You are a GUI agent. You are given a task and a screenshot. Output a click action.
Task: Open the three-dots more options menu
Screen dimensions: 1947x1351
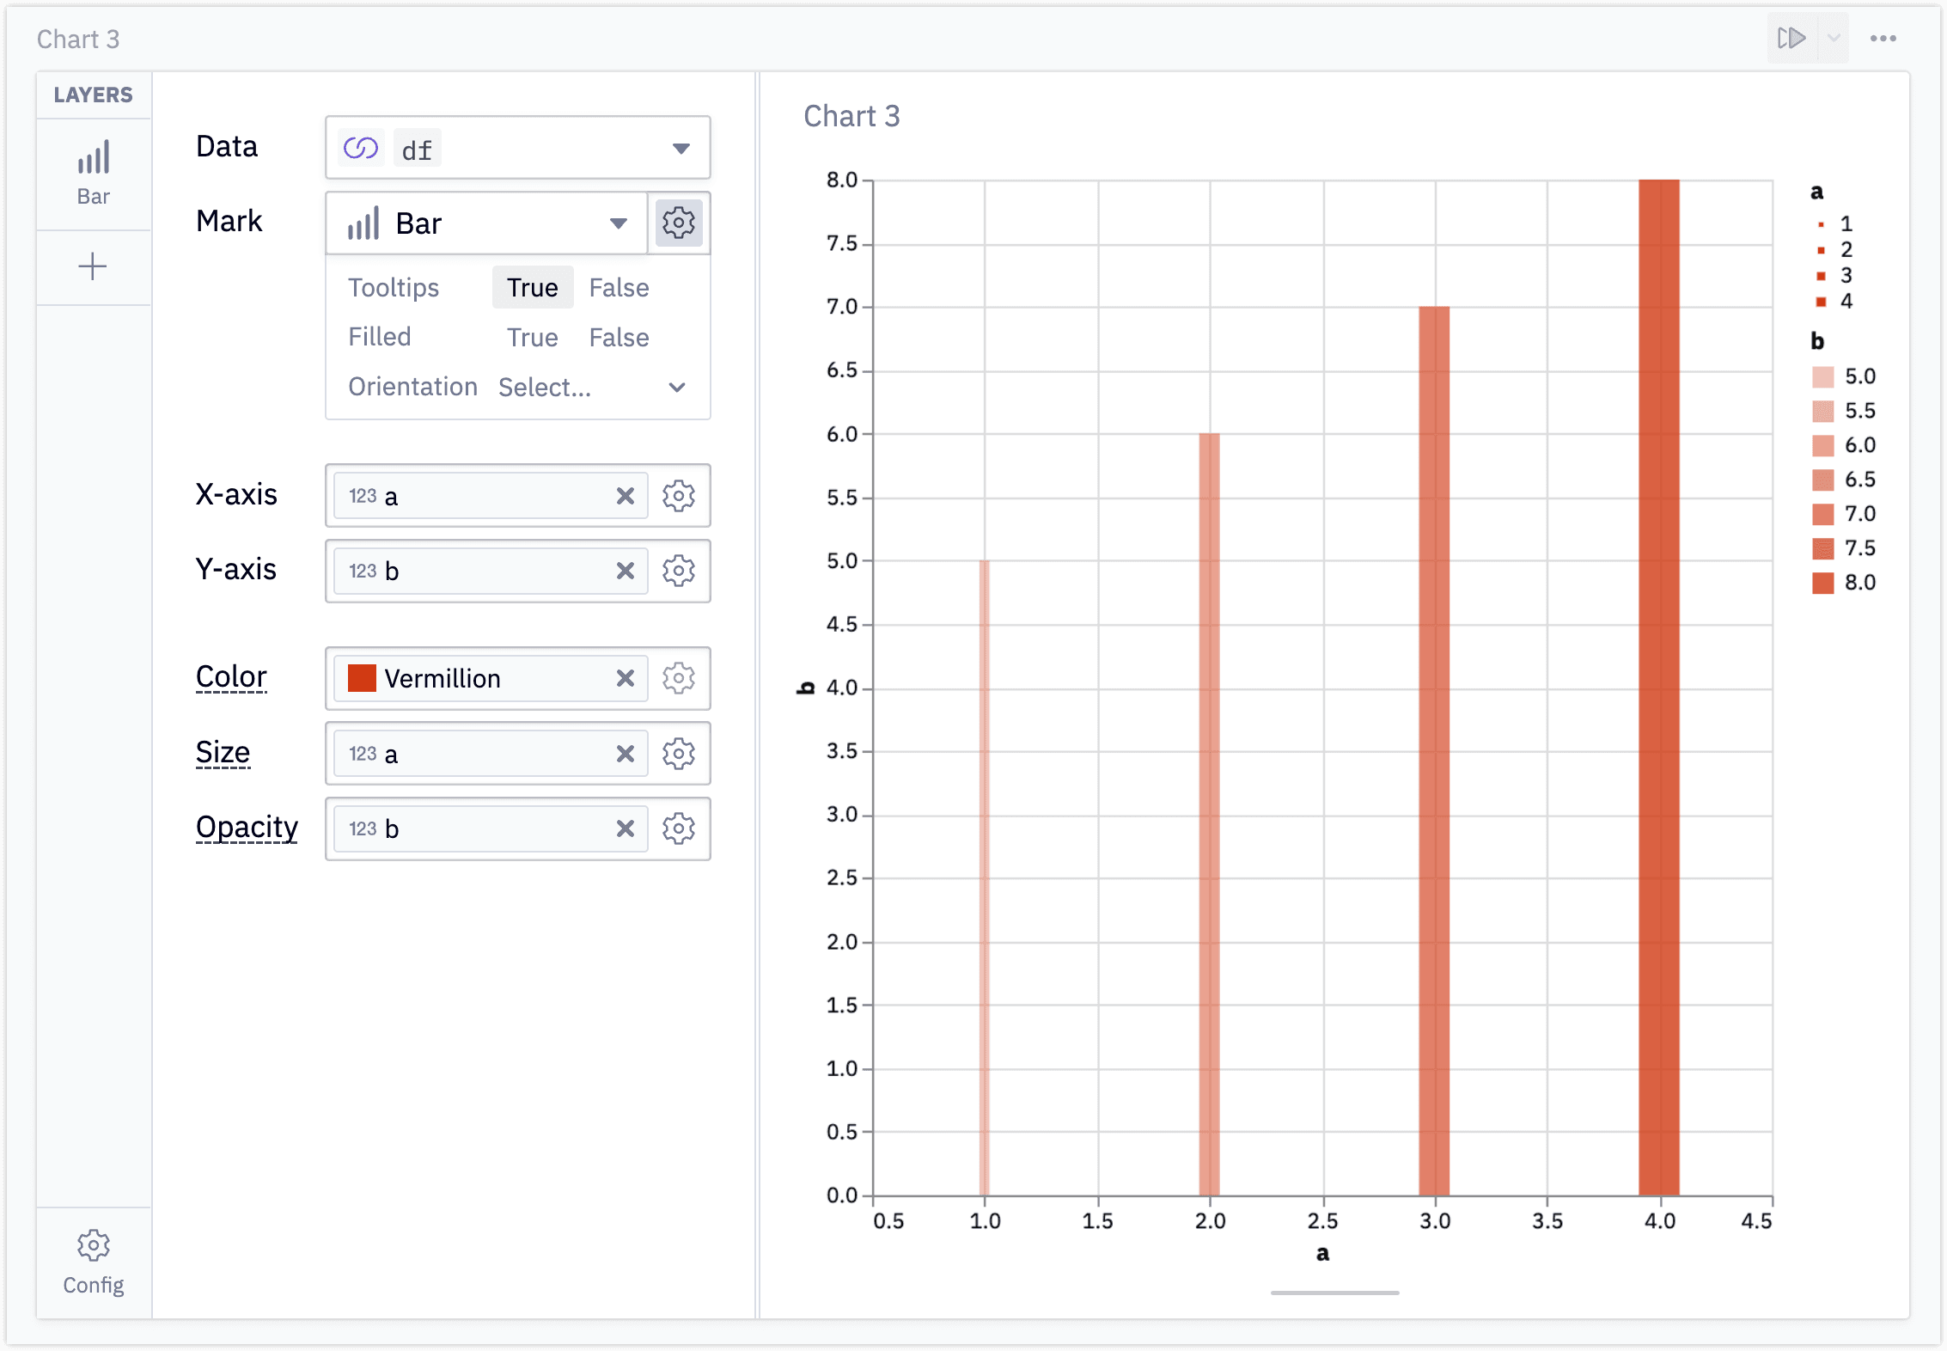(1883, 39)
